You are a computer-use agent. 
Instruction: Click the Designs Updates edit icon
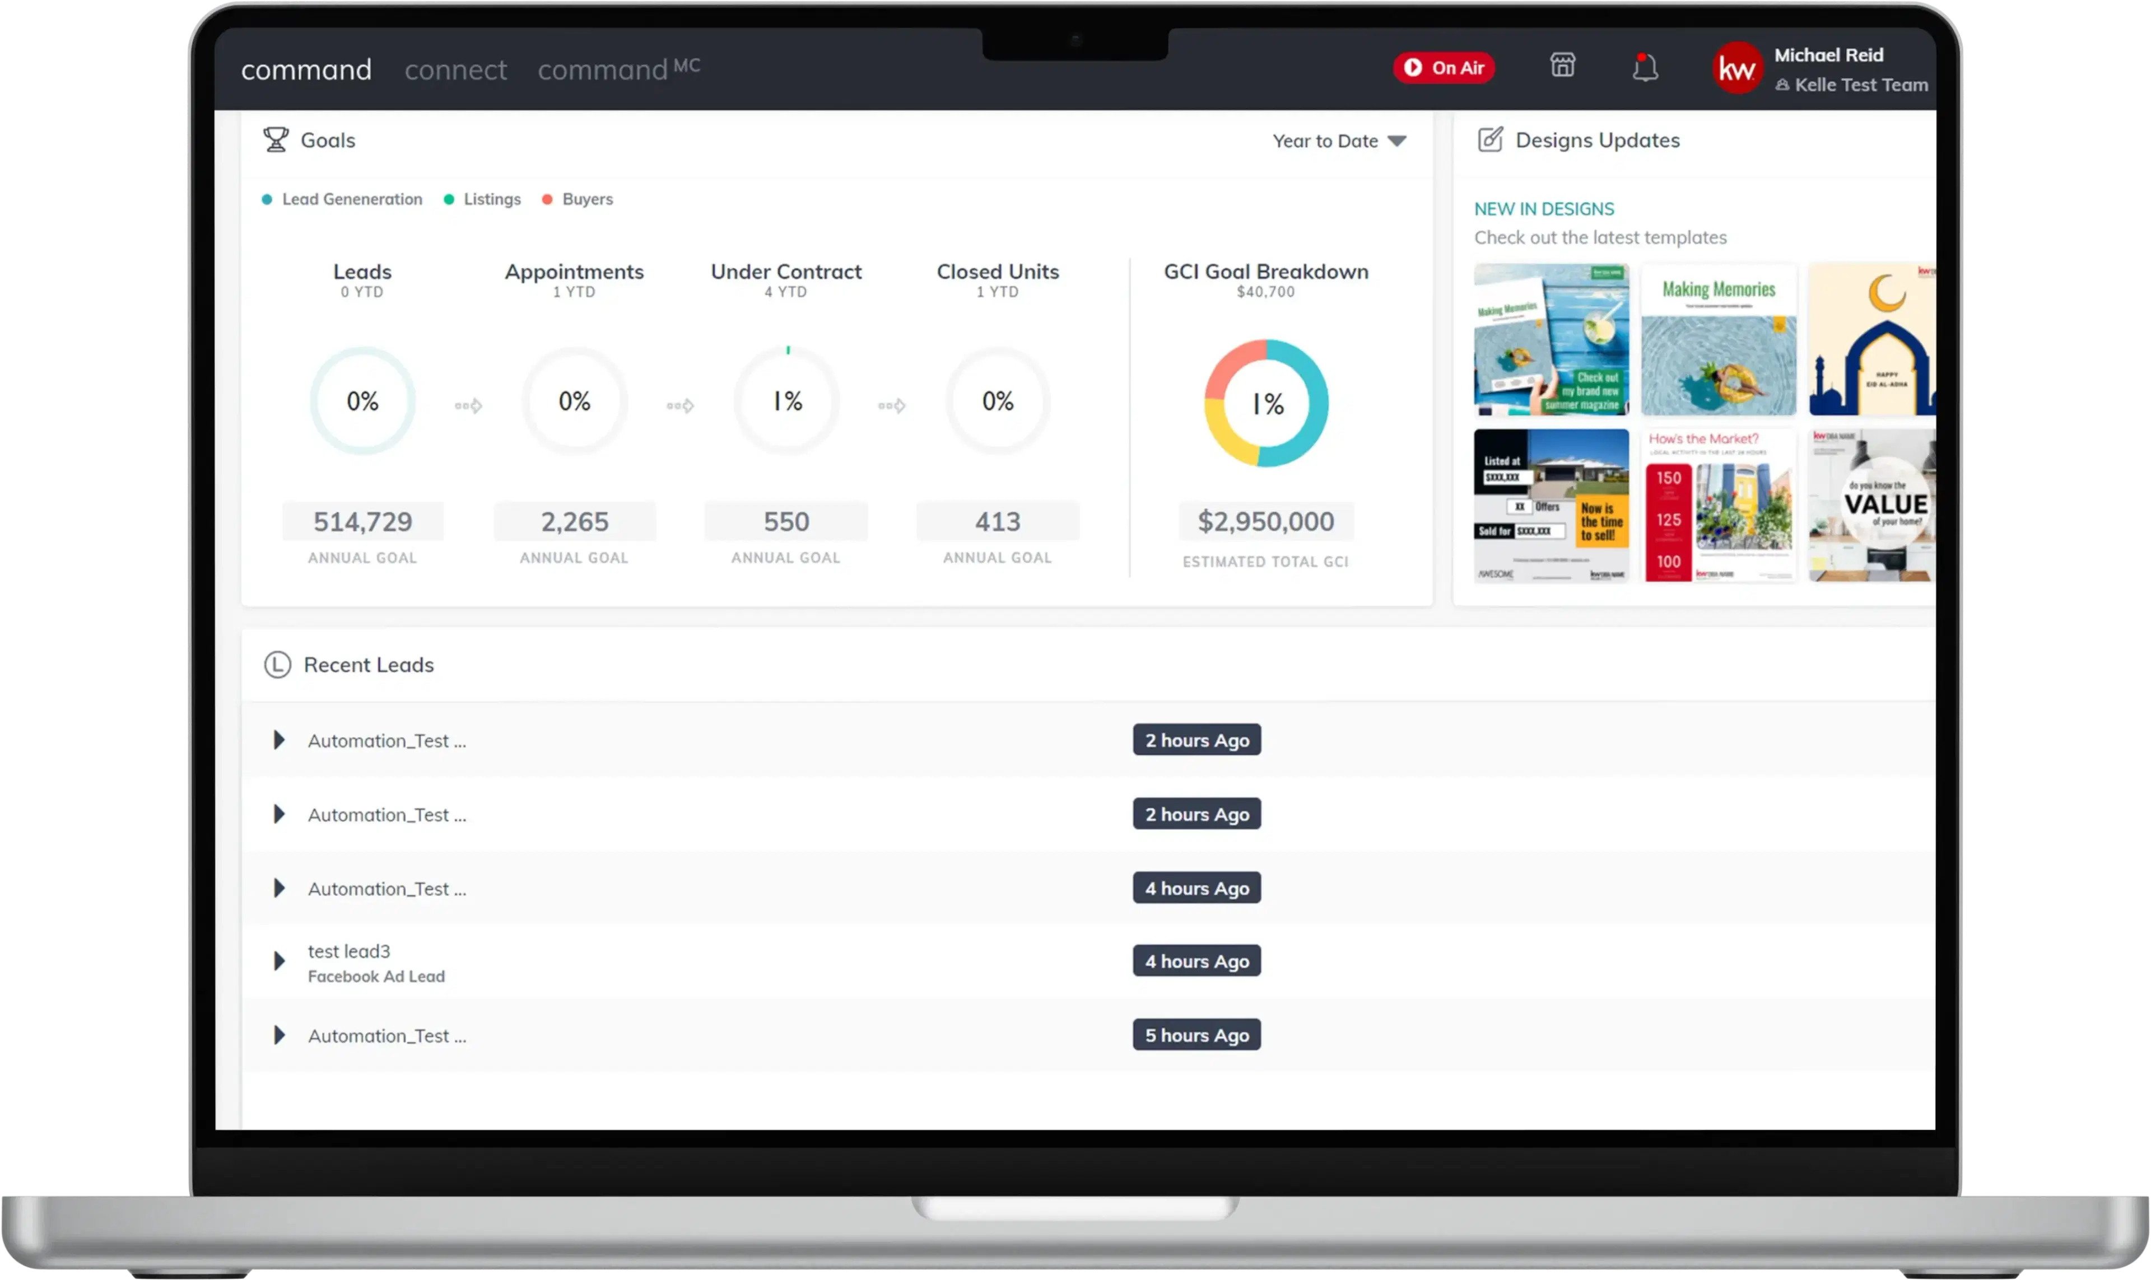pyautogui.click(x=1490, y=140)
